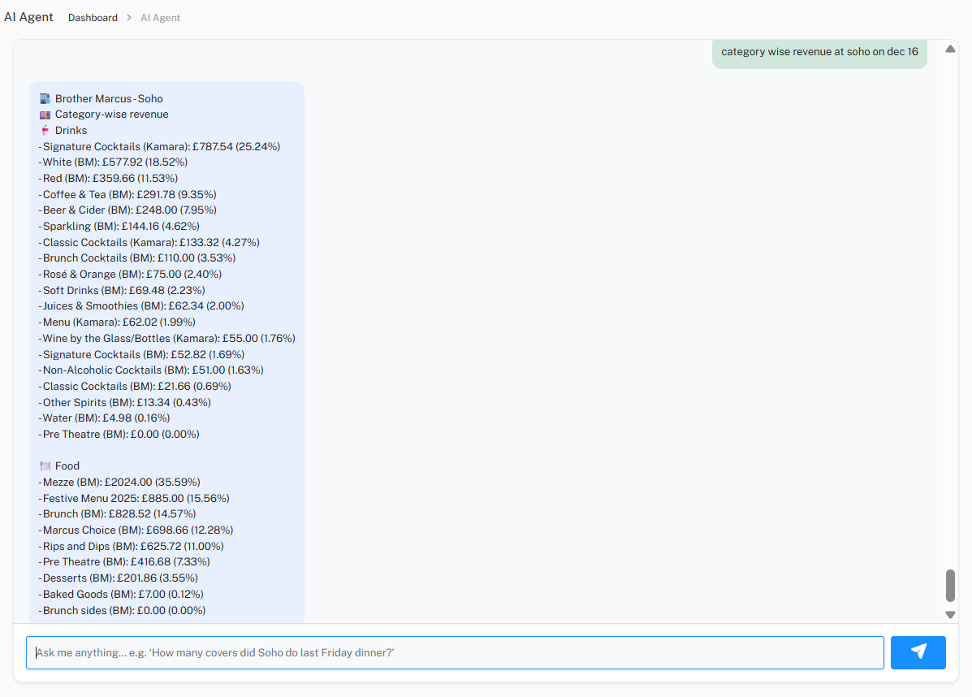Click the Mezze (BM) £2024.00 line
The image size is (972, 697).
point(119,483)
